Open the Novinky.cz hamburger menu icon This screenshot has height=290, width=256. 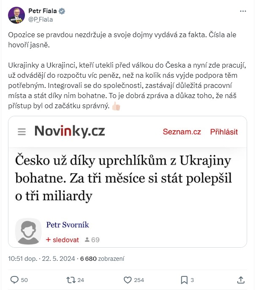coord(22,132)
